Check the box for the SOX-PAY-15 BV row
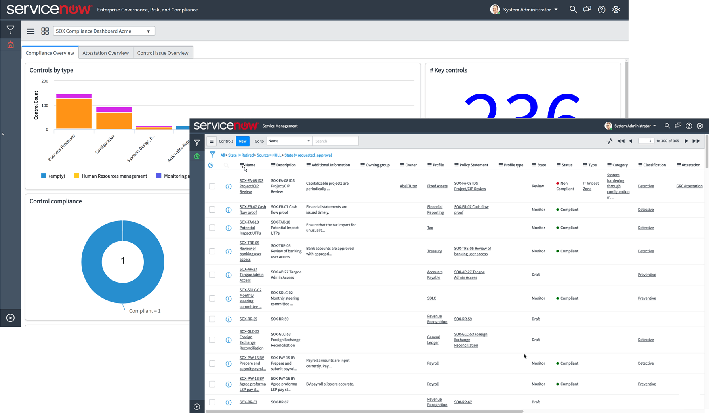This screenshot has width=711, height=413. tap(212, 363)
